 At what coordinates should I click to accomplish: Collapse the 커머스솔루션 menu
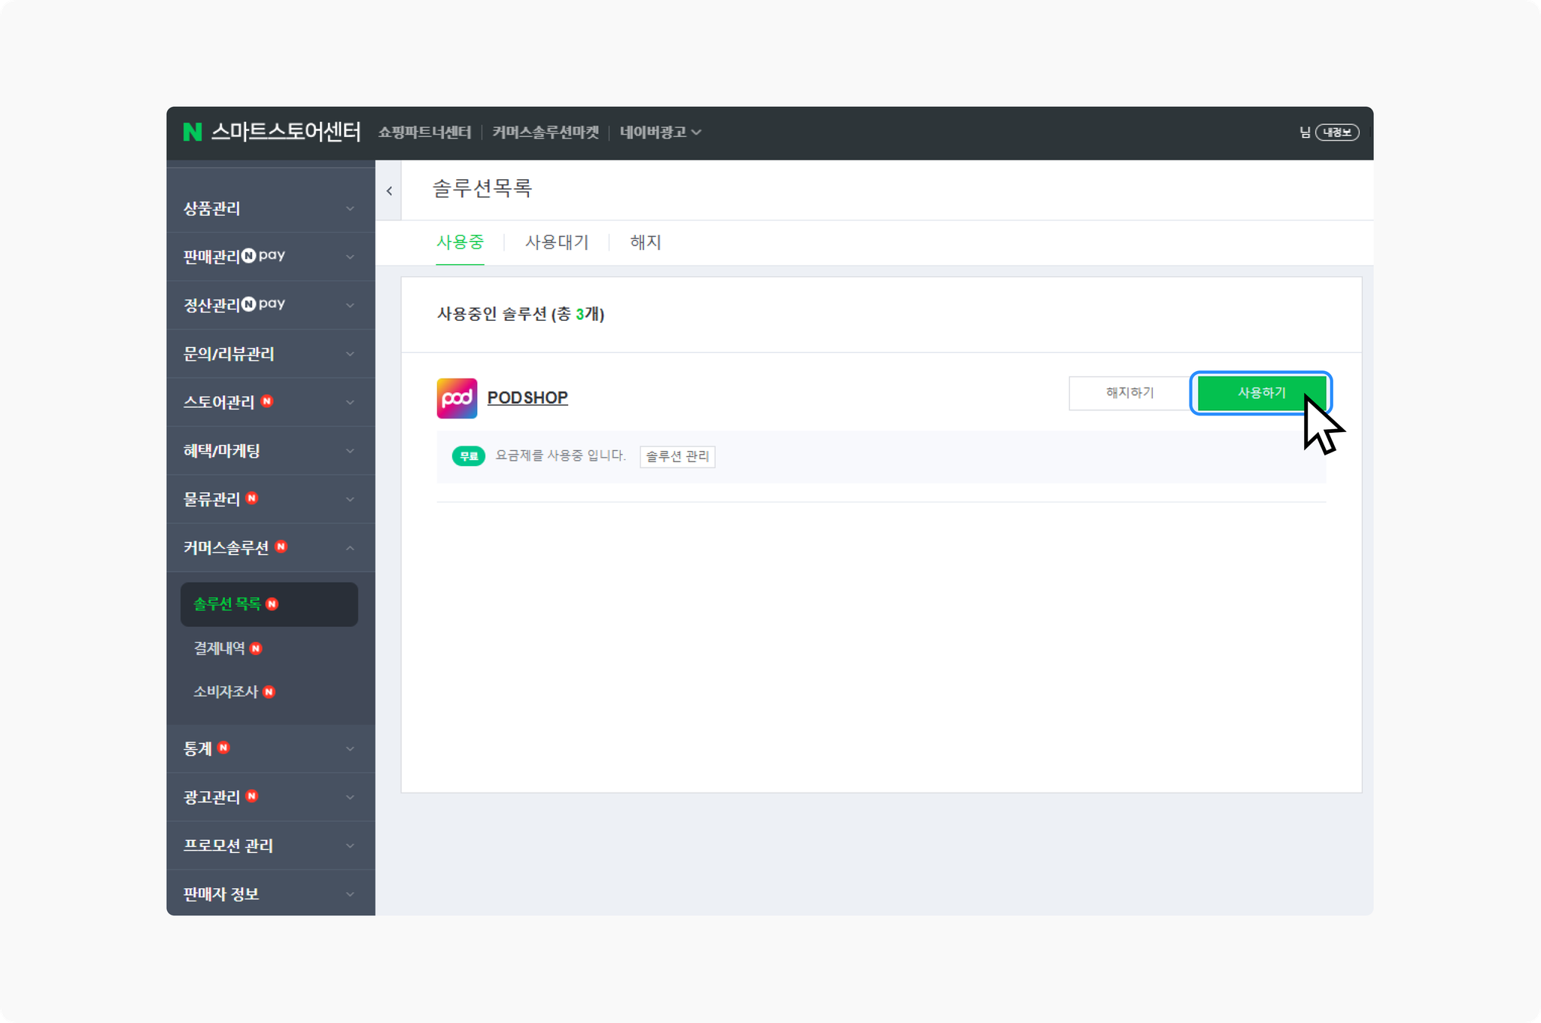[x=271, y=548]
